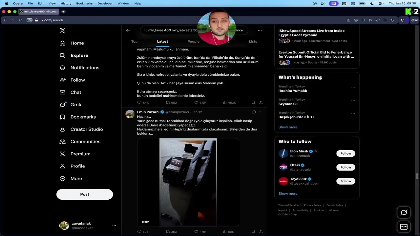The width and height of the screenshot is (420, 236).
Task: Follow Teyakkuz account
Action: click(346, 181)
